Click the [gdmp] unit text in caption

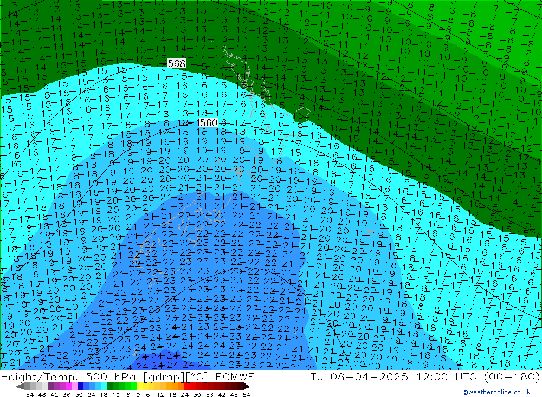coord(164,376)
